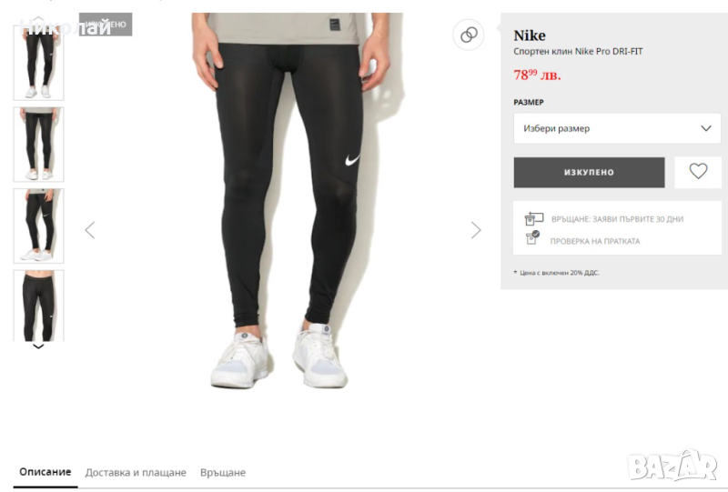Open the return within 30 days link
This screenshot has height=492, width=728.
click(x=617, y=219)
